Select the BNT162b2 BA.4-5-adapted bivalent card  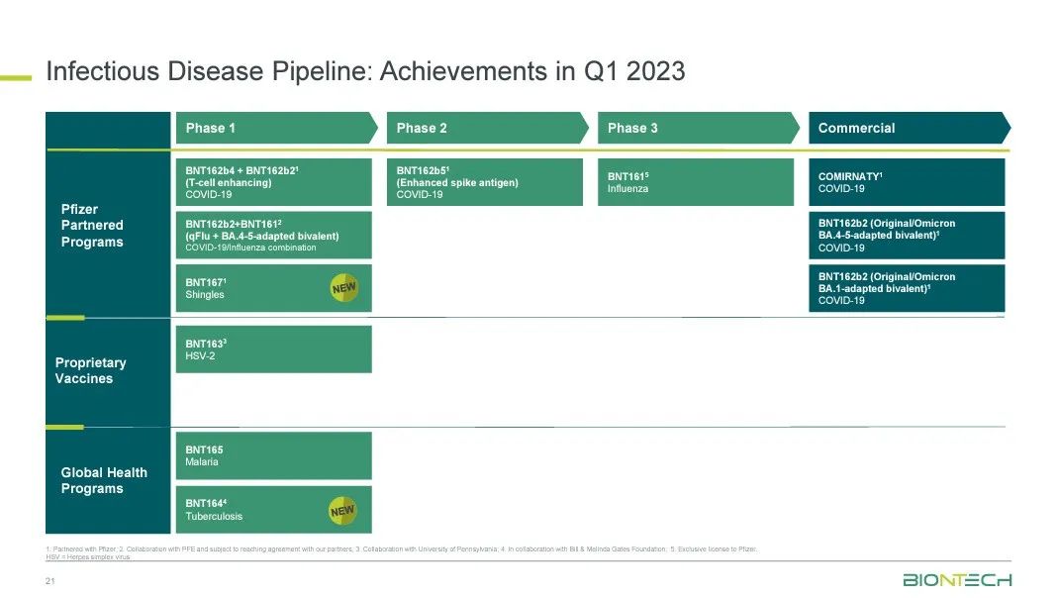907,236
